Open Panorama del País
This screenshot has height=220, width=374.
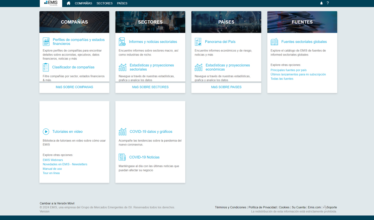pyautogui.click(x=220, y=42)
